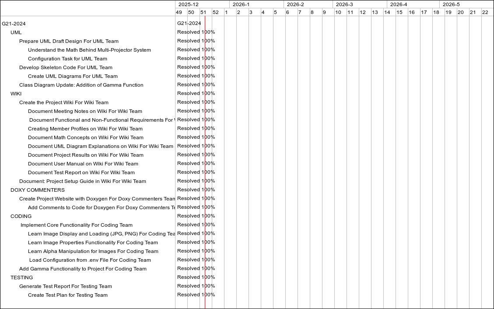494x309 pixels.
Task: Select the G21-2024 project row in task list
Action: click(x=14, y=24)
